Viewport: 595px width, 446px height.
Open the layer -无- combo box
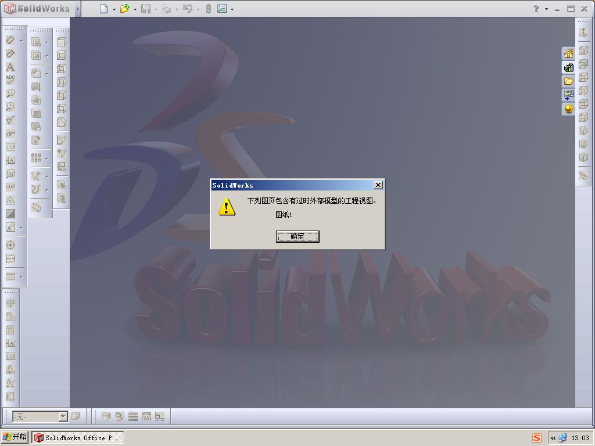(40, 417)
